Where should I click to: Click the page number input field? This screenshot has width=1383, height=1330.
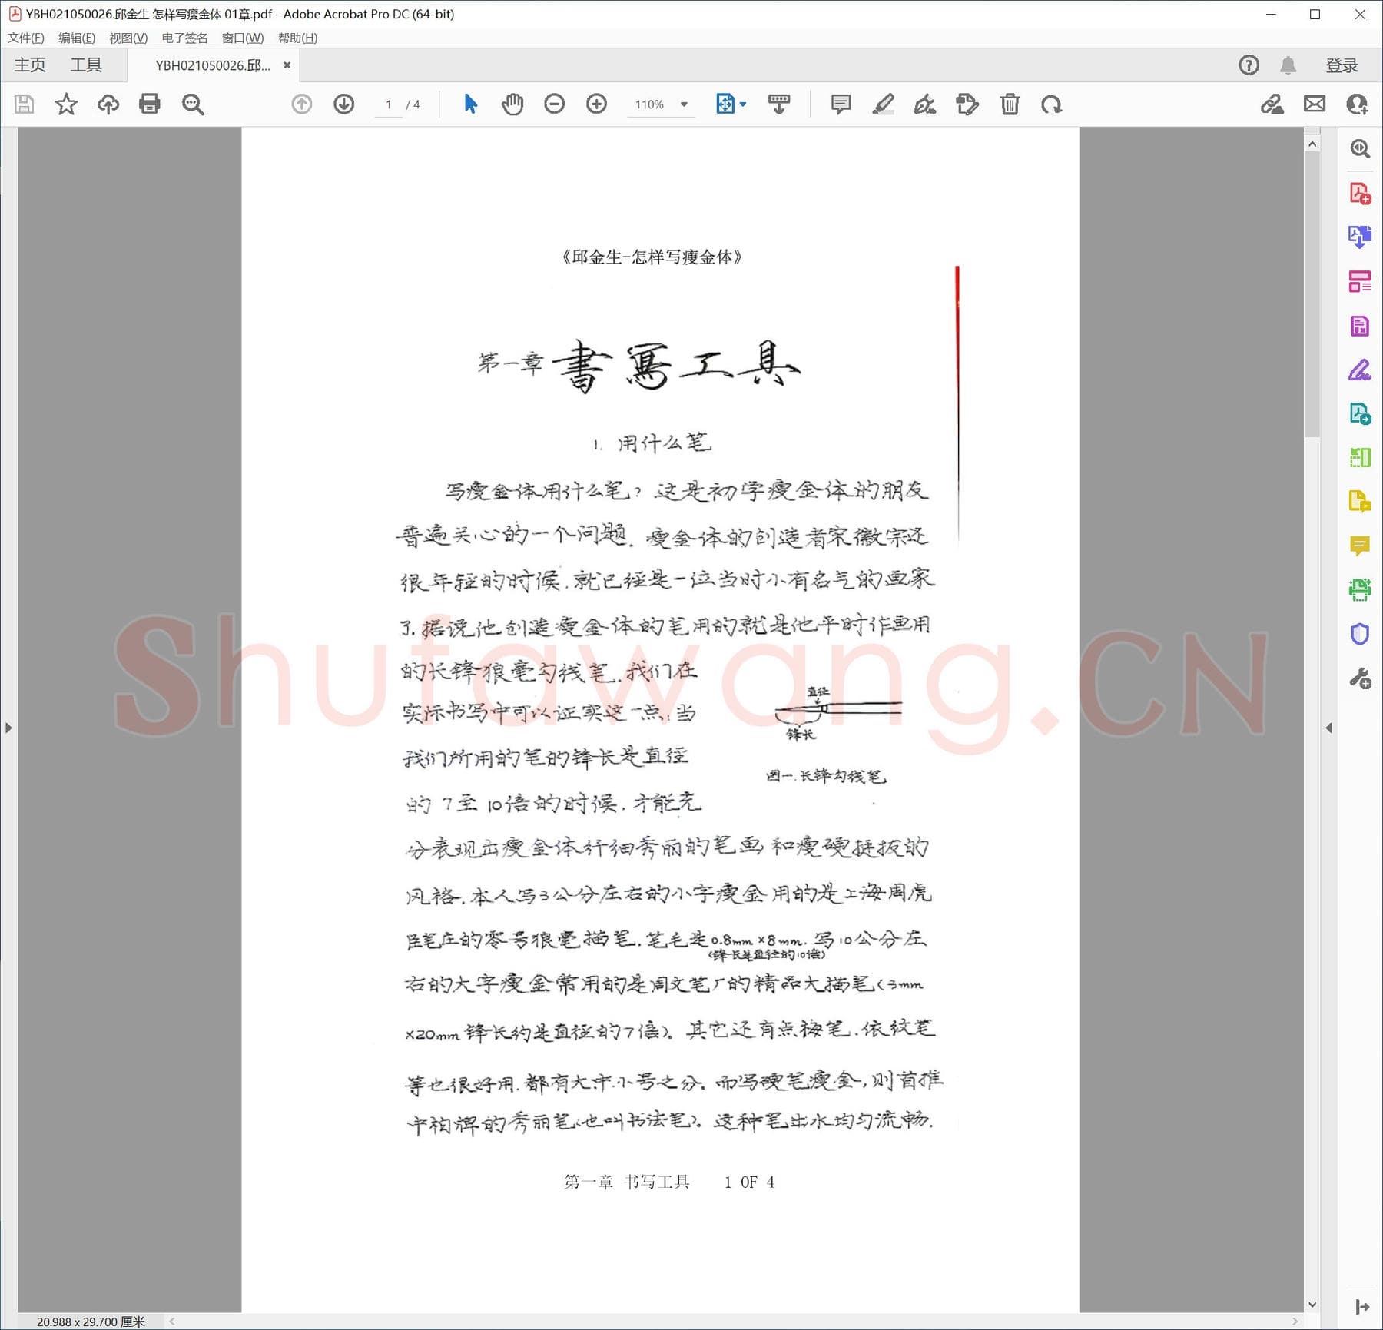(389, 104)
